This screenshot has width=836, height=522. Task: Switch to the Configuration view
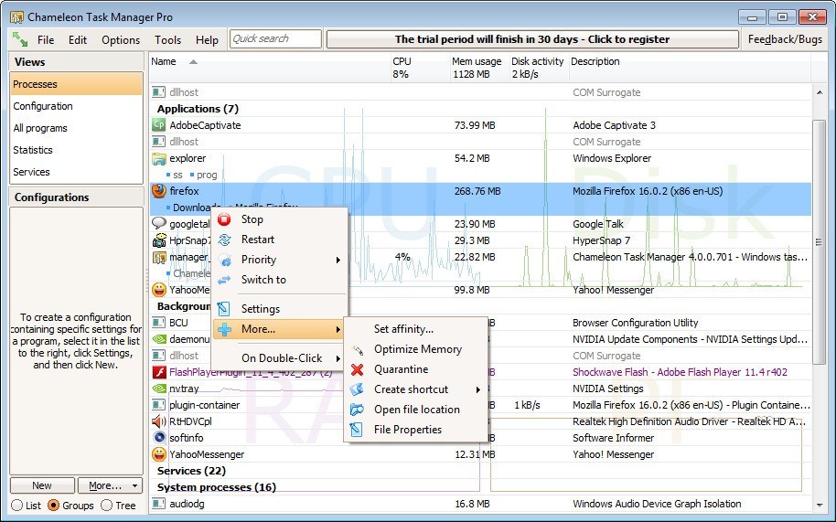pos(76,107)
